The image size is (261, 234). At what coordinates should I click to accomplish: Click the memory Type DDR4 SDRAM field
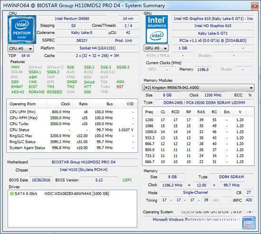coord(232,177)
